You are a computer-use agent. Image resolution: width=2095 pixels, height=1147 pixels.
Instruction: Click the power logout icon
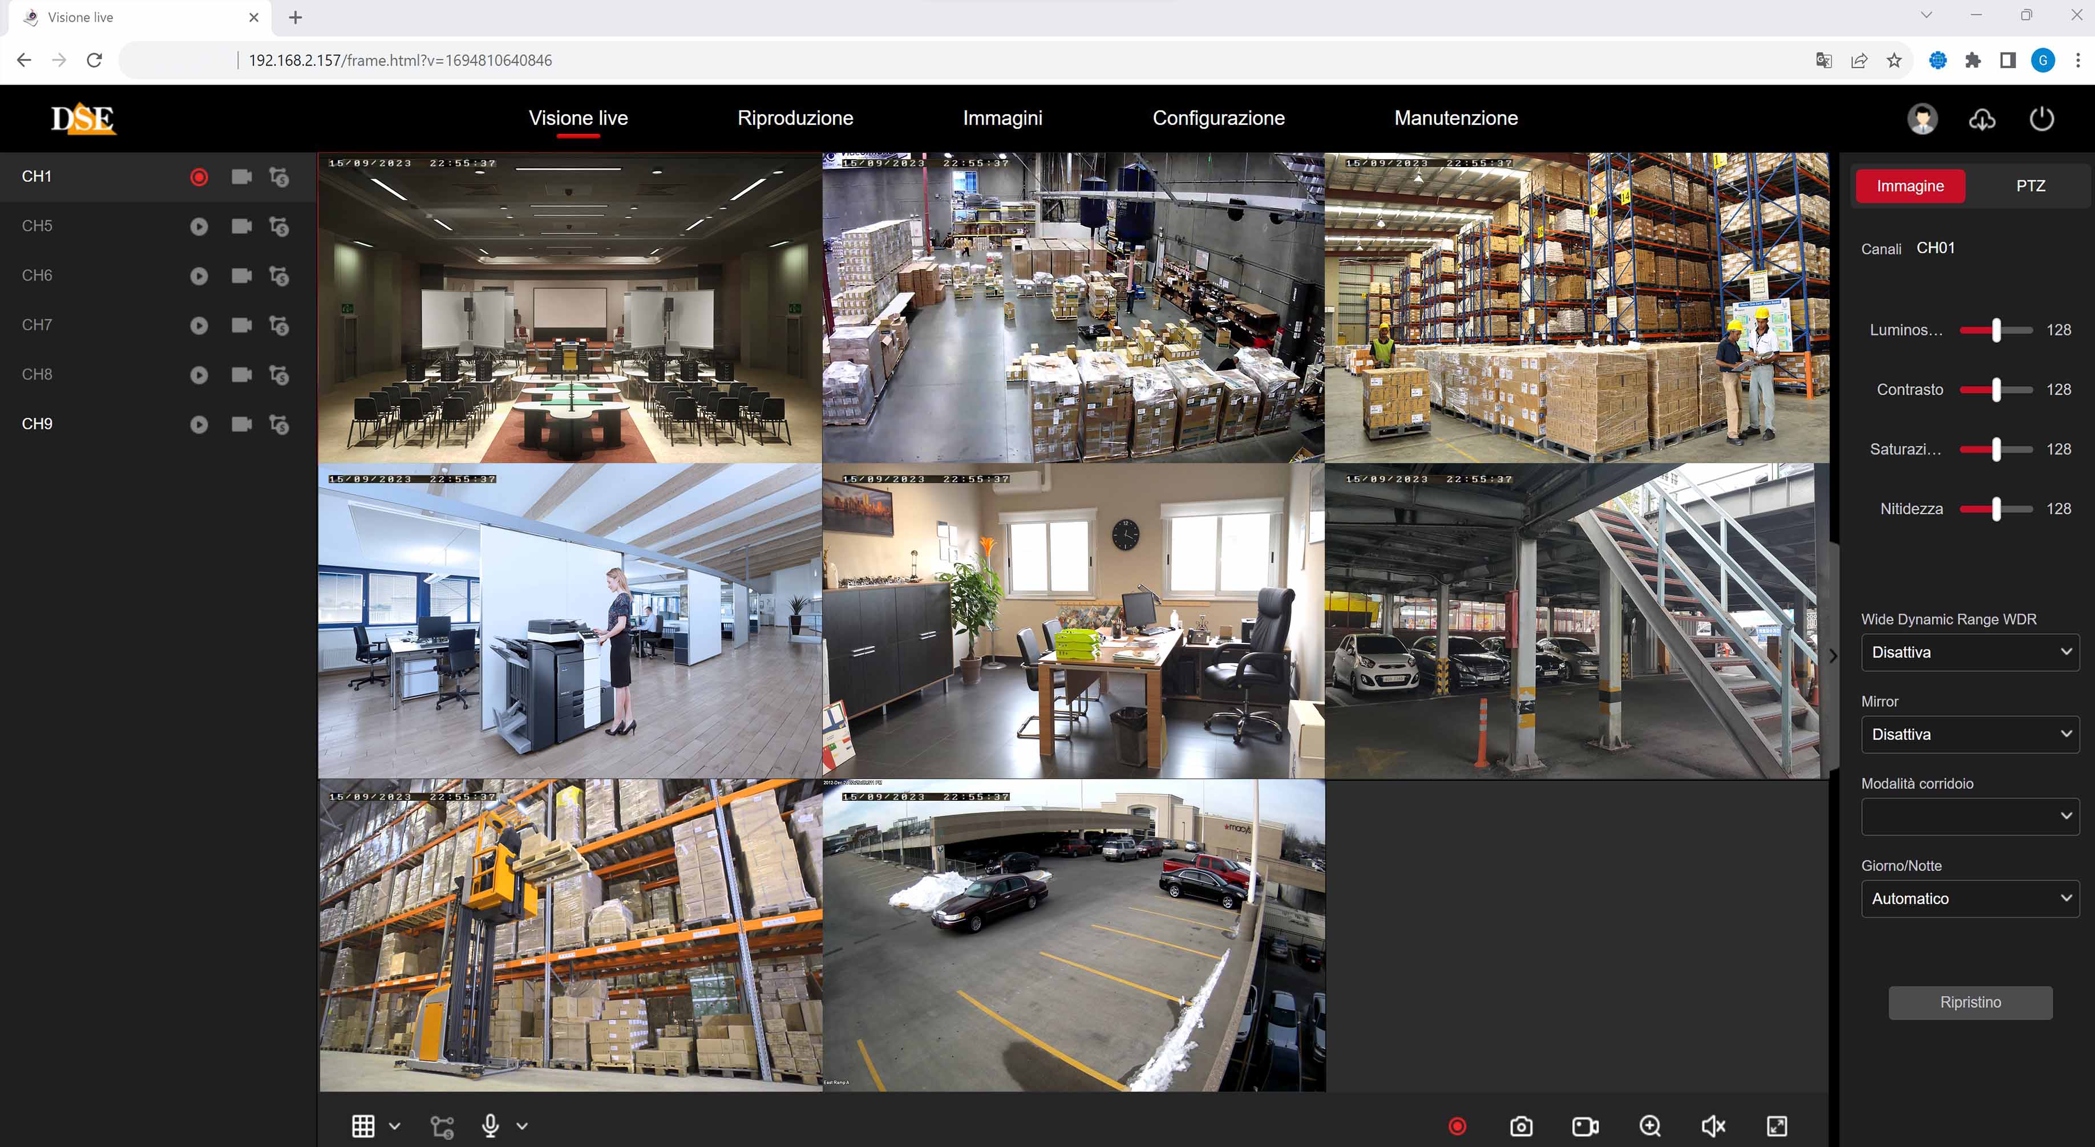point(2041,120)
